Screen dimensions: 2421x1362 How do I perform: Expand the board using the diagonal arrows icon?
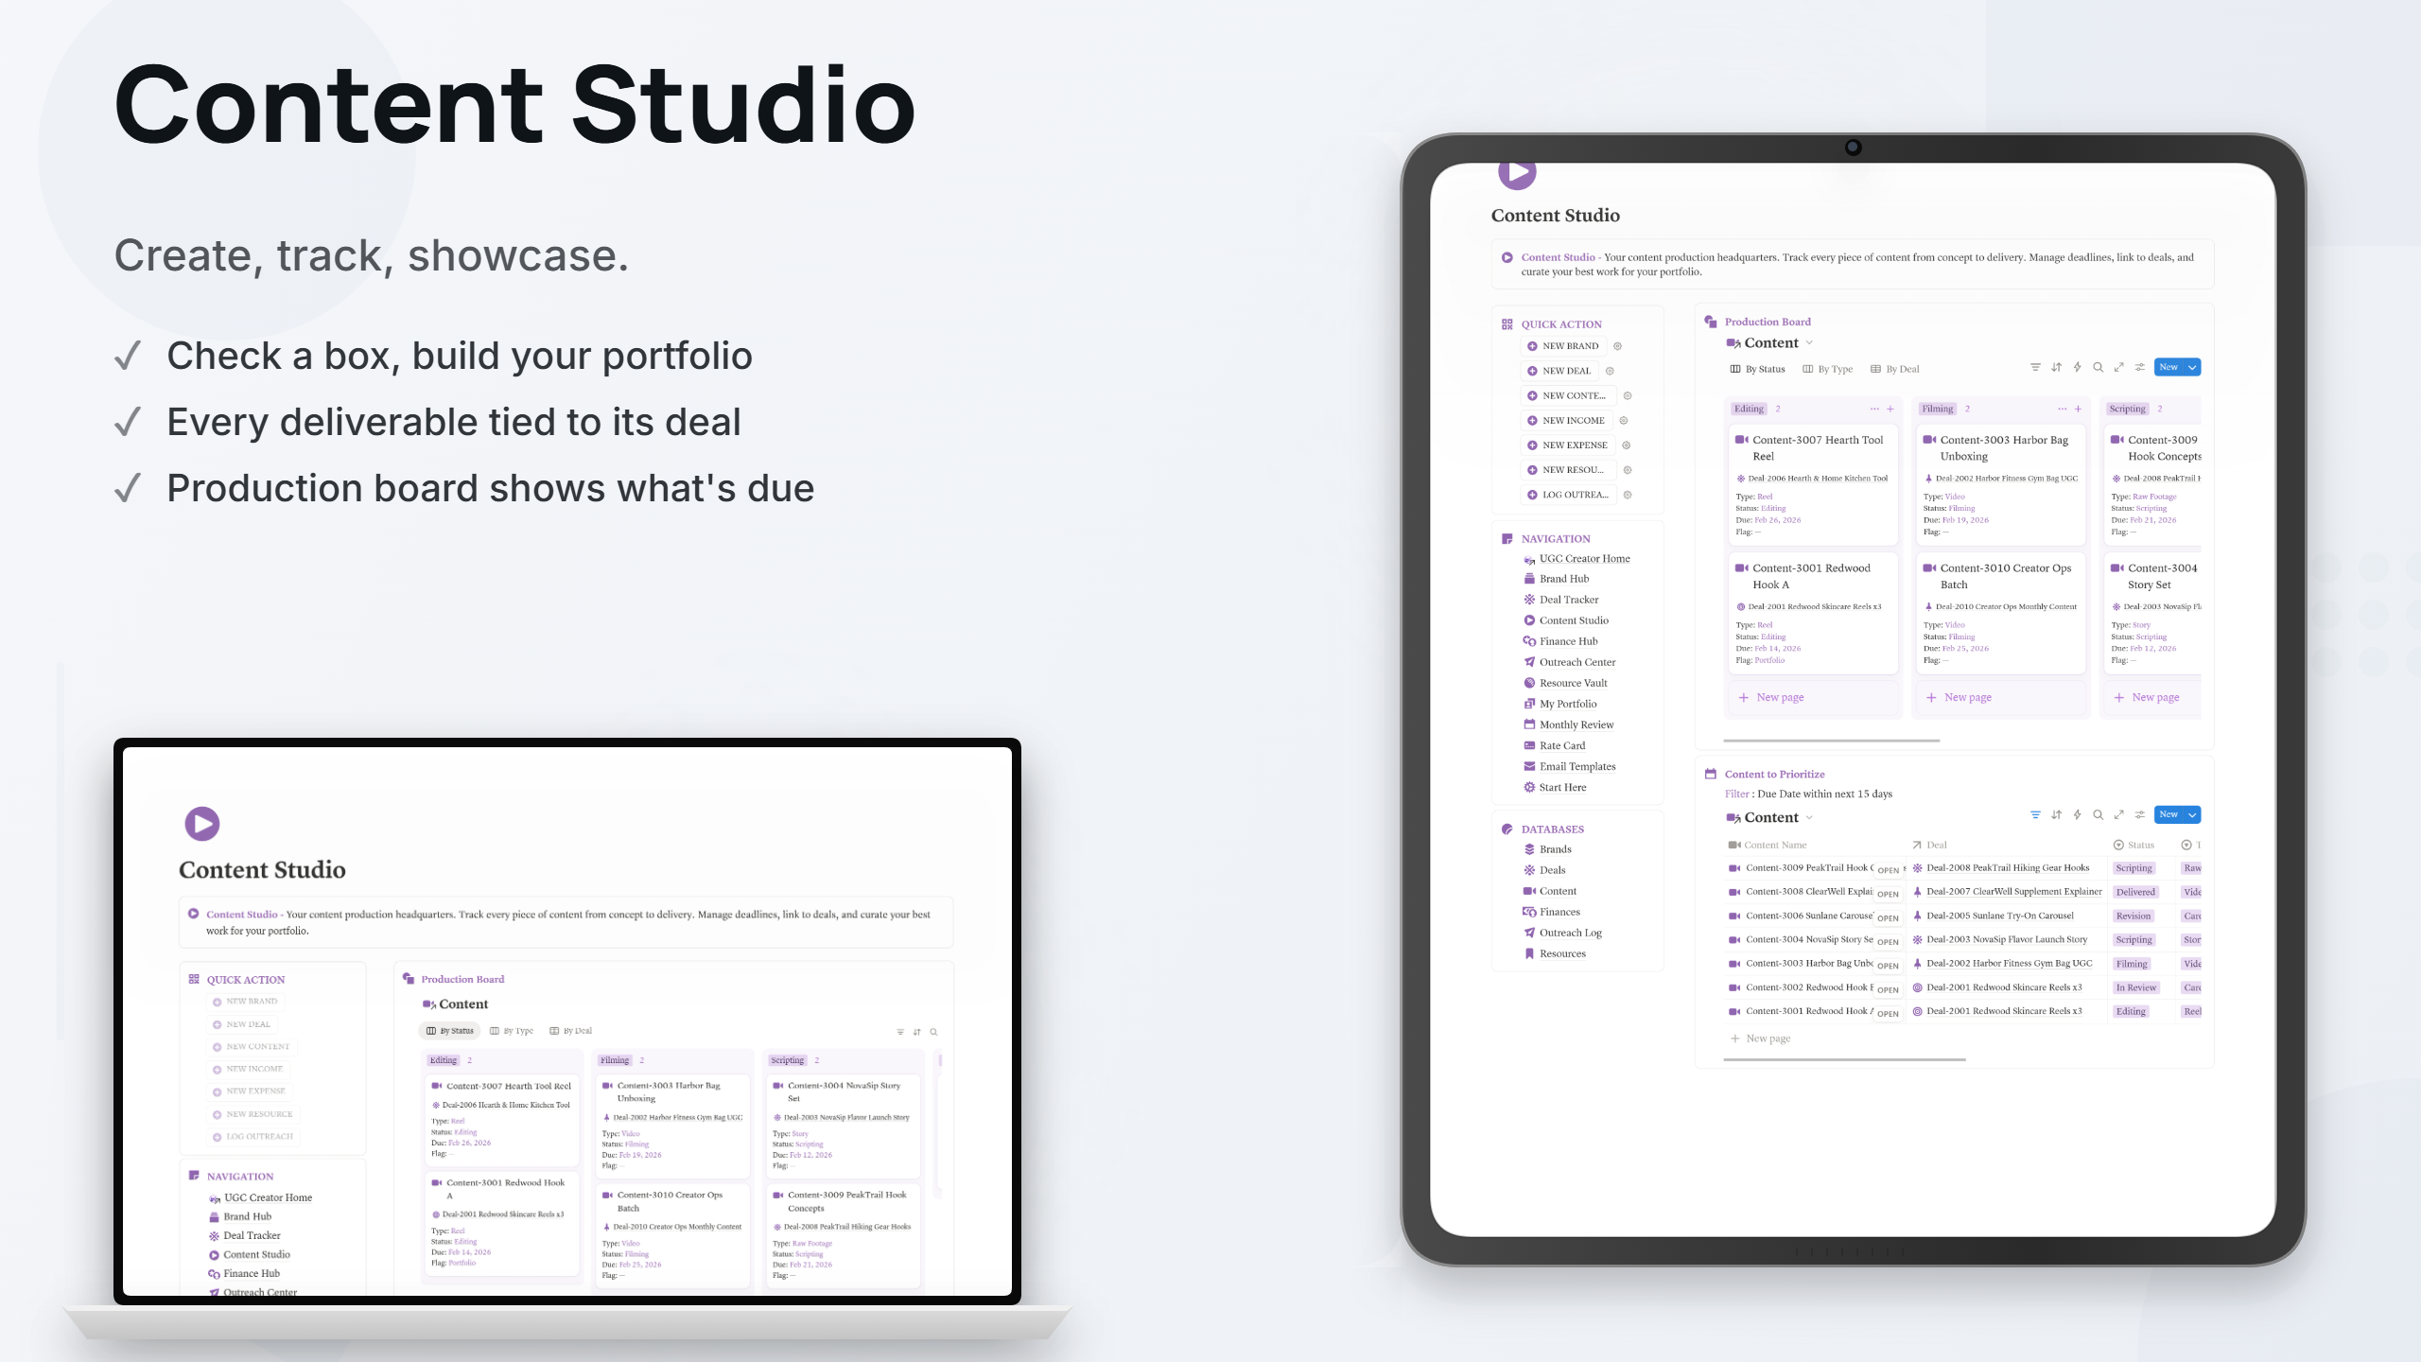click(x=2119, y=367)
